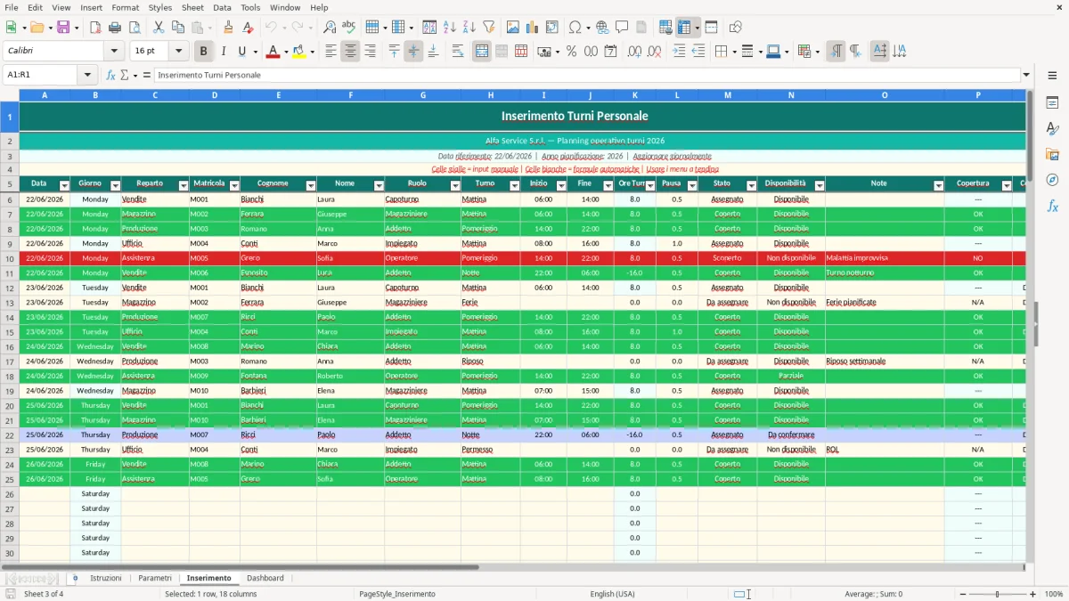Insert a hyperlink via globe icon
This screenshot has height=601, width=1069.
pos(602,28)
